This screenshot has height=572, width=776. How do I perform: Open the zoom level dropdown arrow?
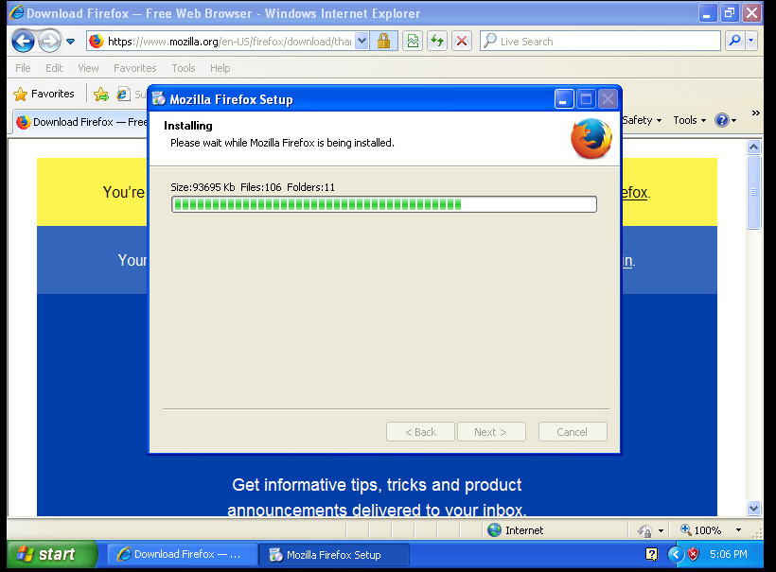pos(738,530)
